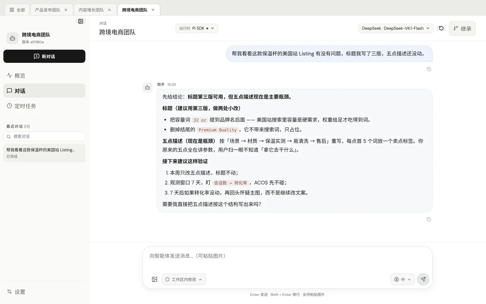The height and width of the screenshot is (304, 486).
Task: Click the 版本 a51180a text
Action: tap(33, 42)
